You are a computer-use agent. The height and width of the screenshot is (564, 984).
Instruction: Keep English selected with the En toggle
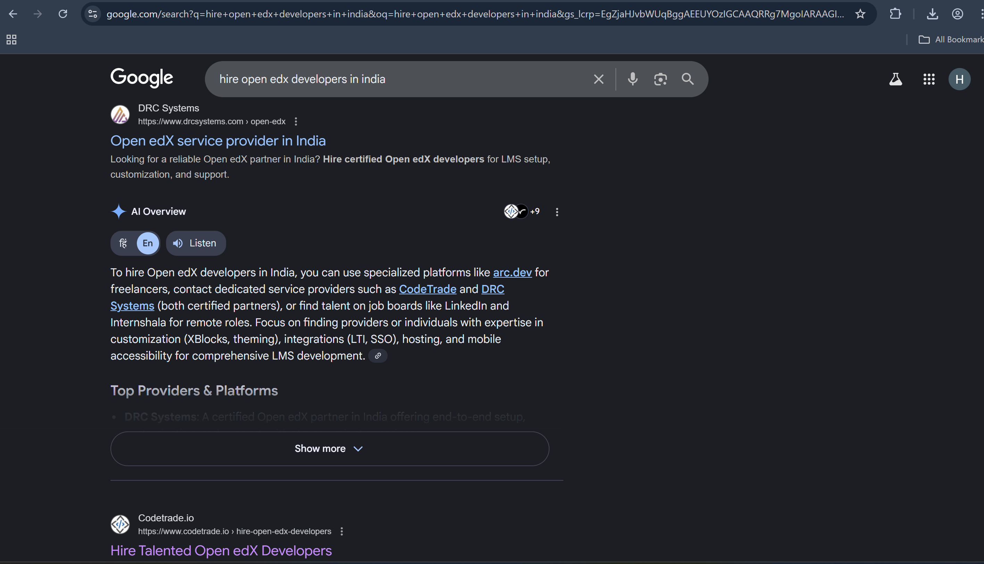point(147,243)
